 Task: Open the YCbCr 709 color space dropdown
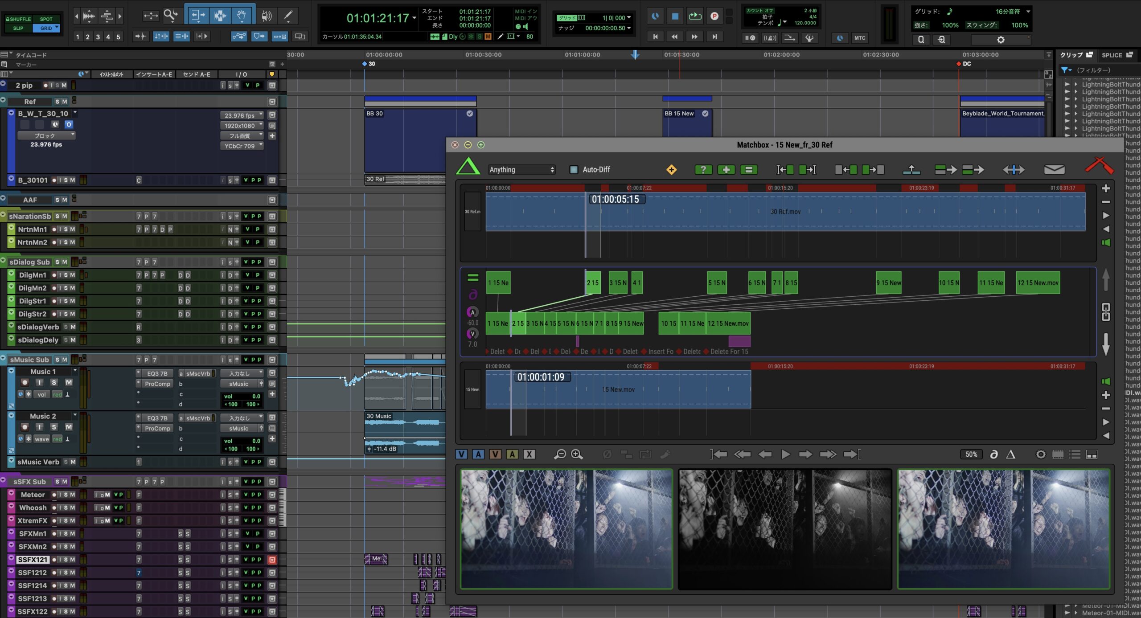point(242,146)
